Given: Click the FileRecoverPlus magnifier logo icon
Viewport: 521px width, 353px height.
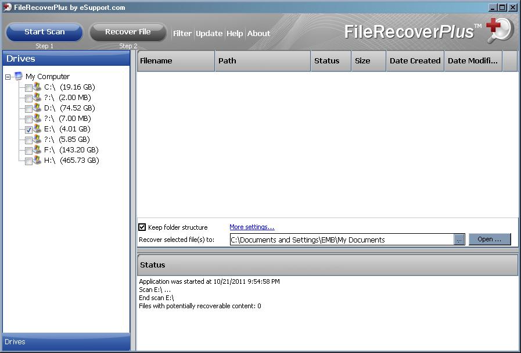Looking at the screenshot, I should pos(499,30).
